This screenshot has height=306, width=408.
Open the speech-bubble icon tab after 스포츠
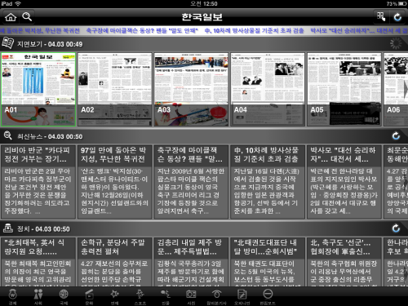(x=166, y=296)
